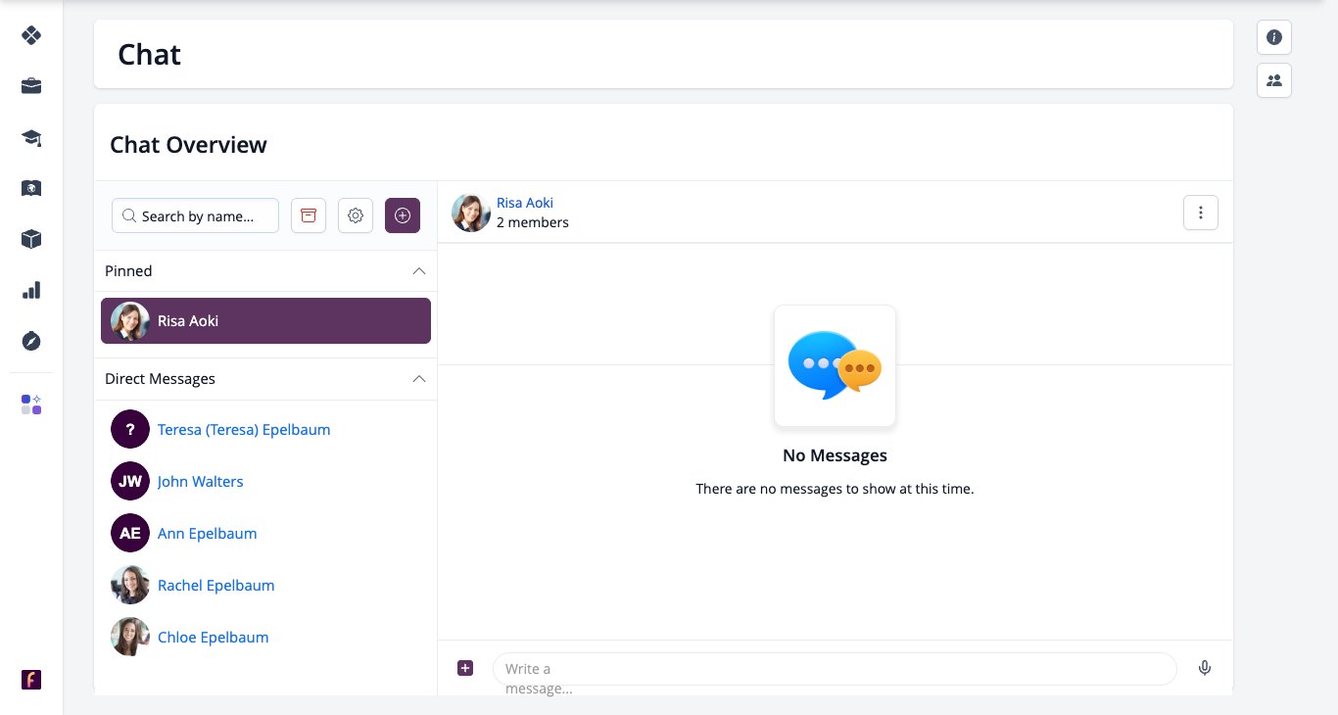Click the microphone voice message icon

point(1205,668)
